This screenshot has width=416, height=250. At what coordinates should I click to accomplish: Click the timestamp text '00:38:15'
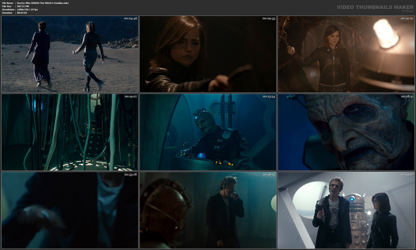coord(269,175)
